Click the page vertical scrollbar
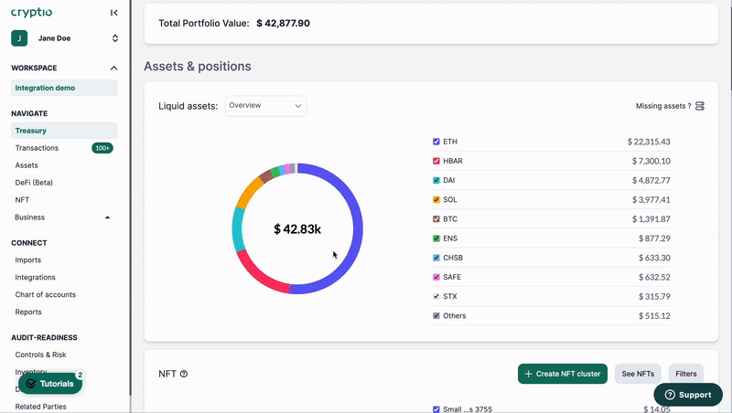Image resolution: width=732 pixels, height=413 pixels. 729,45
